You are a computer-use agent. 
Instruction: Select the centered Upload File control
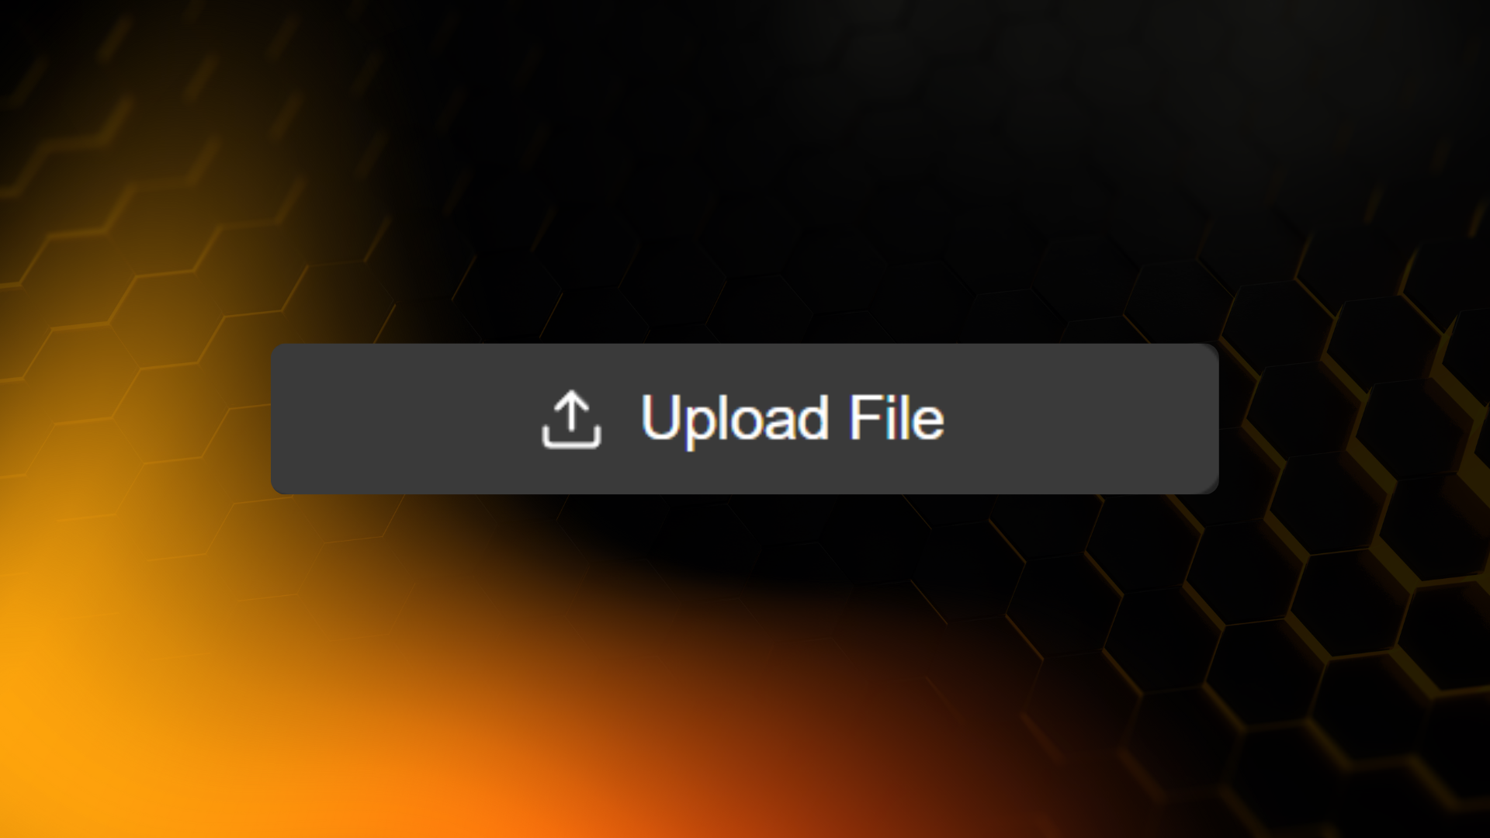(x=745, y=419)
